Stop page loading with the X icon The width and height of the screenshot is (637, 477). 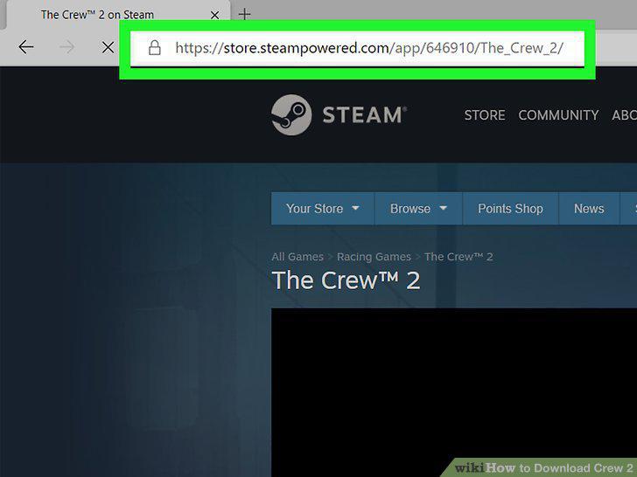(x=108, y=47)
